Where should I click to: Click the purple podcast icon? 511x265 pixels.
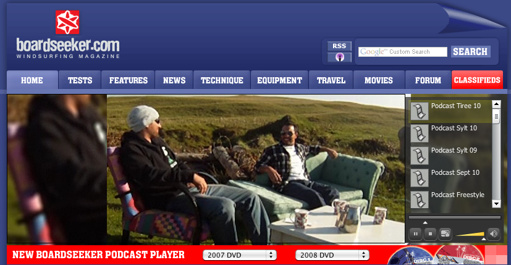pos(339,57)
